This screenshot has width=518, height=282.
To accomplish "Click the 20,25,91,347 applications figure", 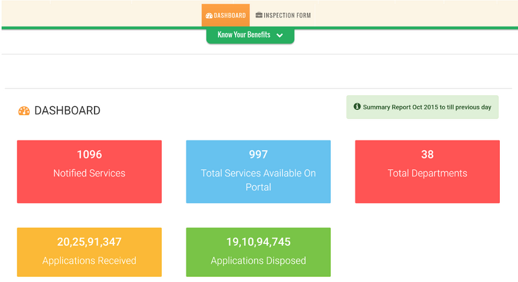I will 89,243.
